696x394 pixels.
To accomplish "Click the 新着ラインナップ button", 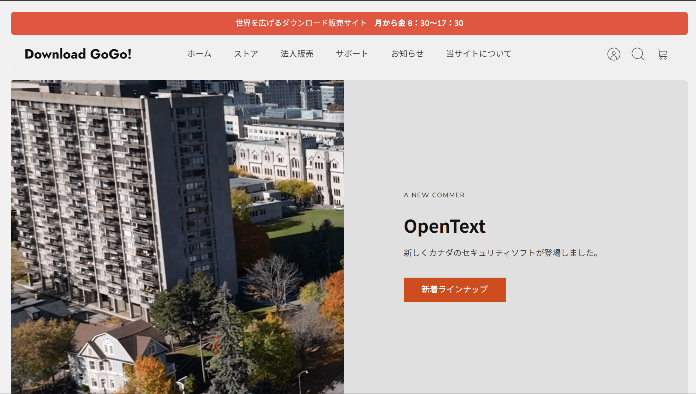I will [x=455, y=290].
